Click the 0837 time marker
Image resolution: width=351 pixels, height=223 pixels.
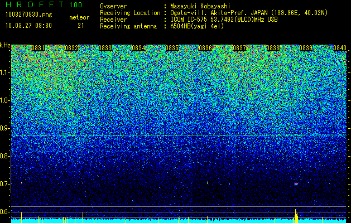pyautogui.click(x=239, y=48)
